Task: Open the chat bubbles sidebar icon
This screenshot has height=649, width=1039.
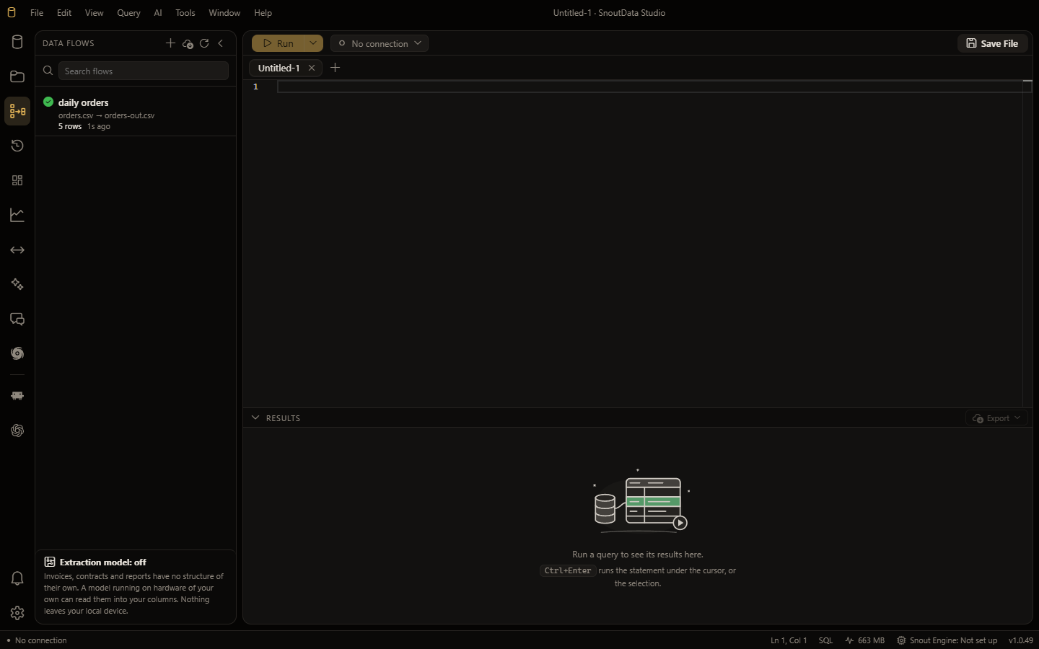Action: [x=17, y=319]
